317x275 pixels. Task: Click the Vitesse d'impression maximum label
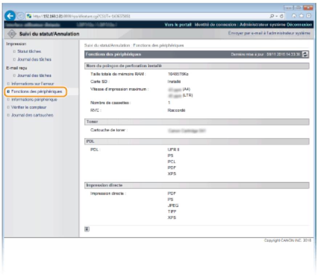(x=119, y=89)
